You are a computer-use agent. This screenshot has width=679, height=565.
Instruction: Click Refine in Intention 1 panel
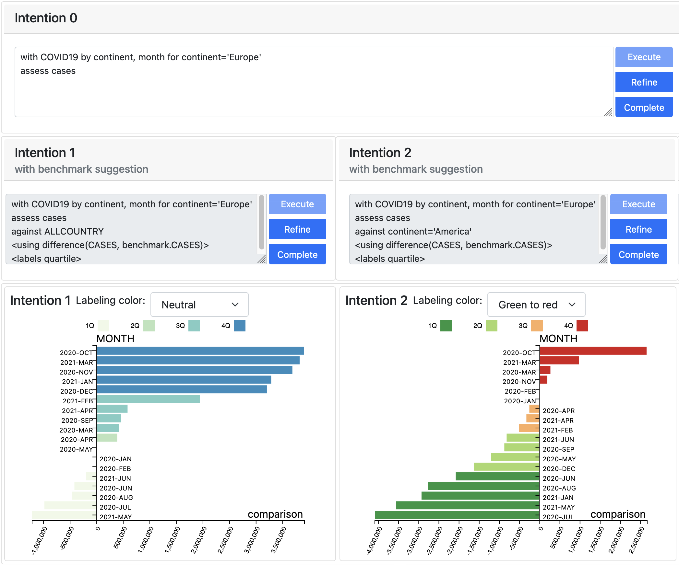(297, 229)
